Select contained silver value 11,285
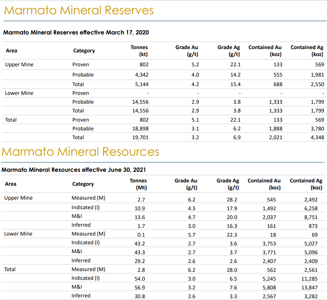Image resolution: width=327 pixels, height=300 pixels. [309, 279]
